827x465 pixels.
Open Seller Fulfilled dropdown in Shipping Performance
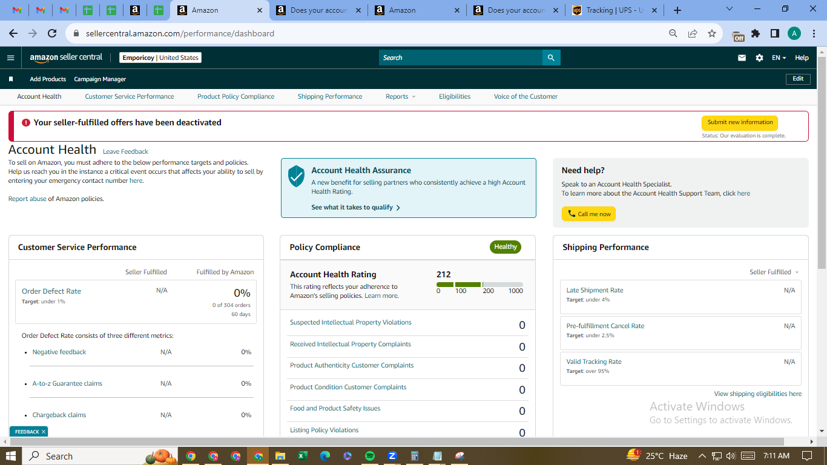pos(774,272)
